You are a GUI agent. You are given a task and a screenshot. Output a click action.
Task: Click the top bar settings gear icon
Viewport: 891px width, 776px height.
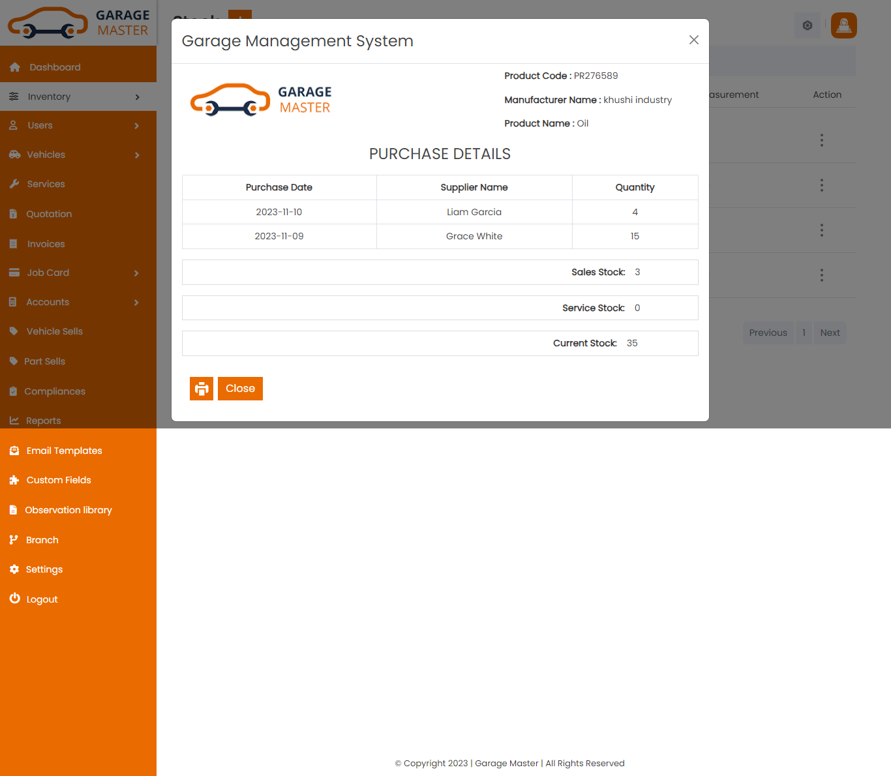(x=807, y=25)
